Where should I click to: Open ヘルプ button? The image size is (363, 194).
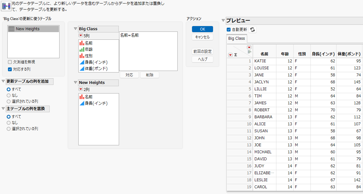click(203, 59)
